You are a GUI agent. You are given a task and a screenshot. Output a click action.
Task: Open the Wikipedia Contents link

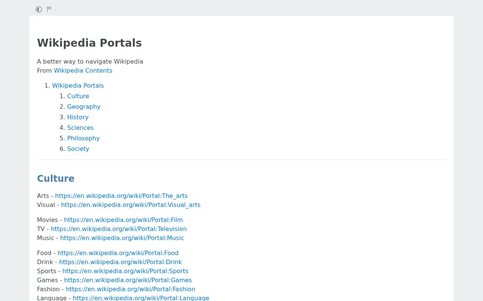pyautogui.click(x=83, y=70)
